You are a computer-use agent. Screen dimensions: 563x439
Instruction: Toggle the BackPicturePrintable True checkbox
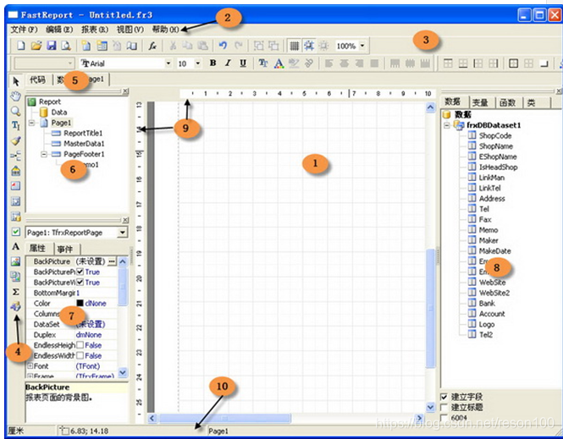80,272
